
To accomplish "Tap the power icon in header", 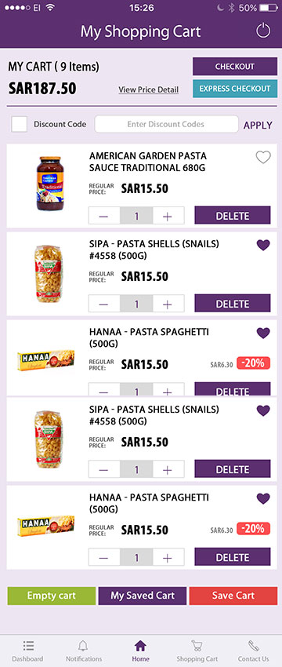I will click(263, 31).
